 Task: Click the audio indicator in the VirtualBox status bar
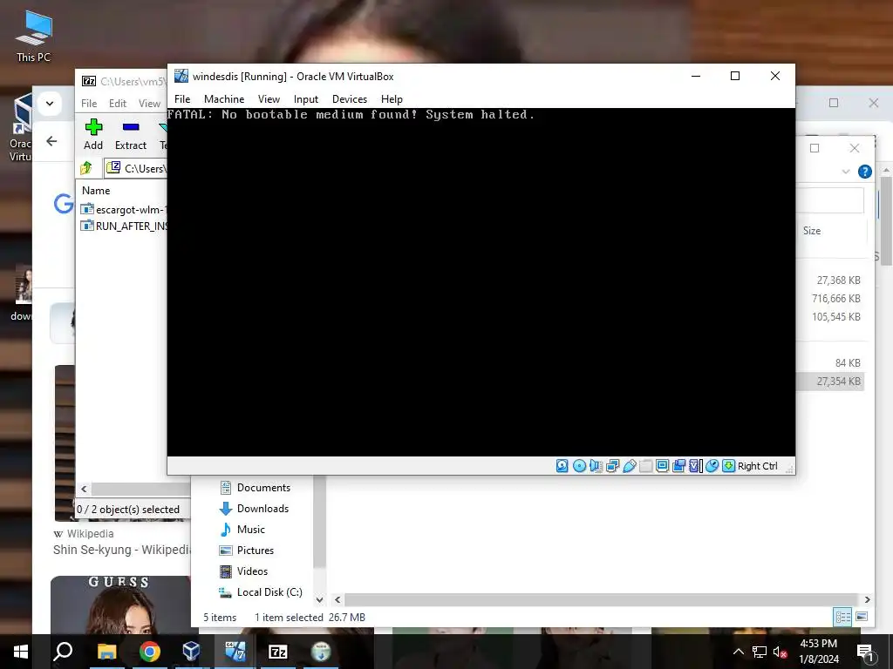coord(596,466)
